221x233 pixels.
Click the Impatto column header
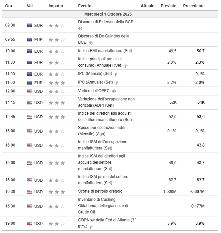pyautogui.click(x=55, y=6)
